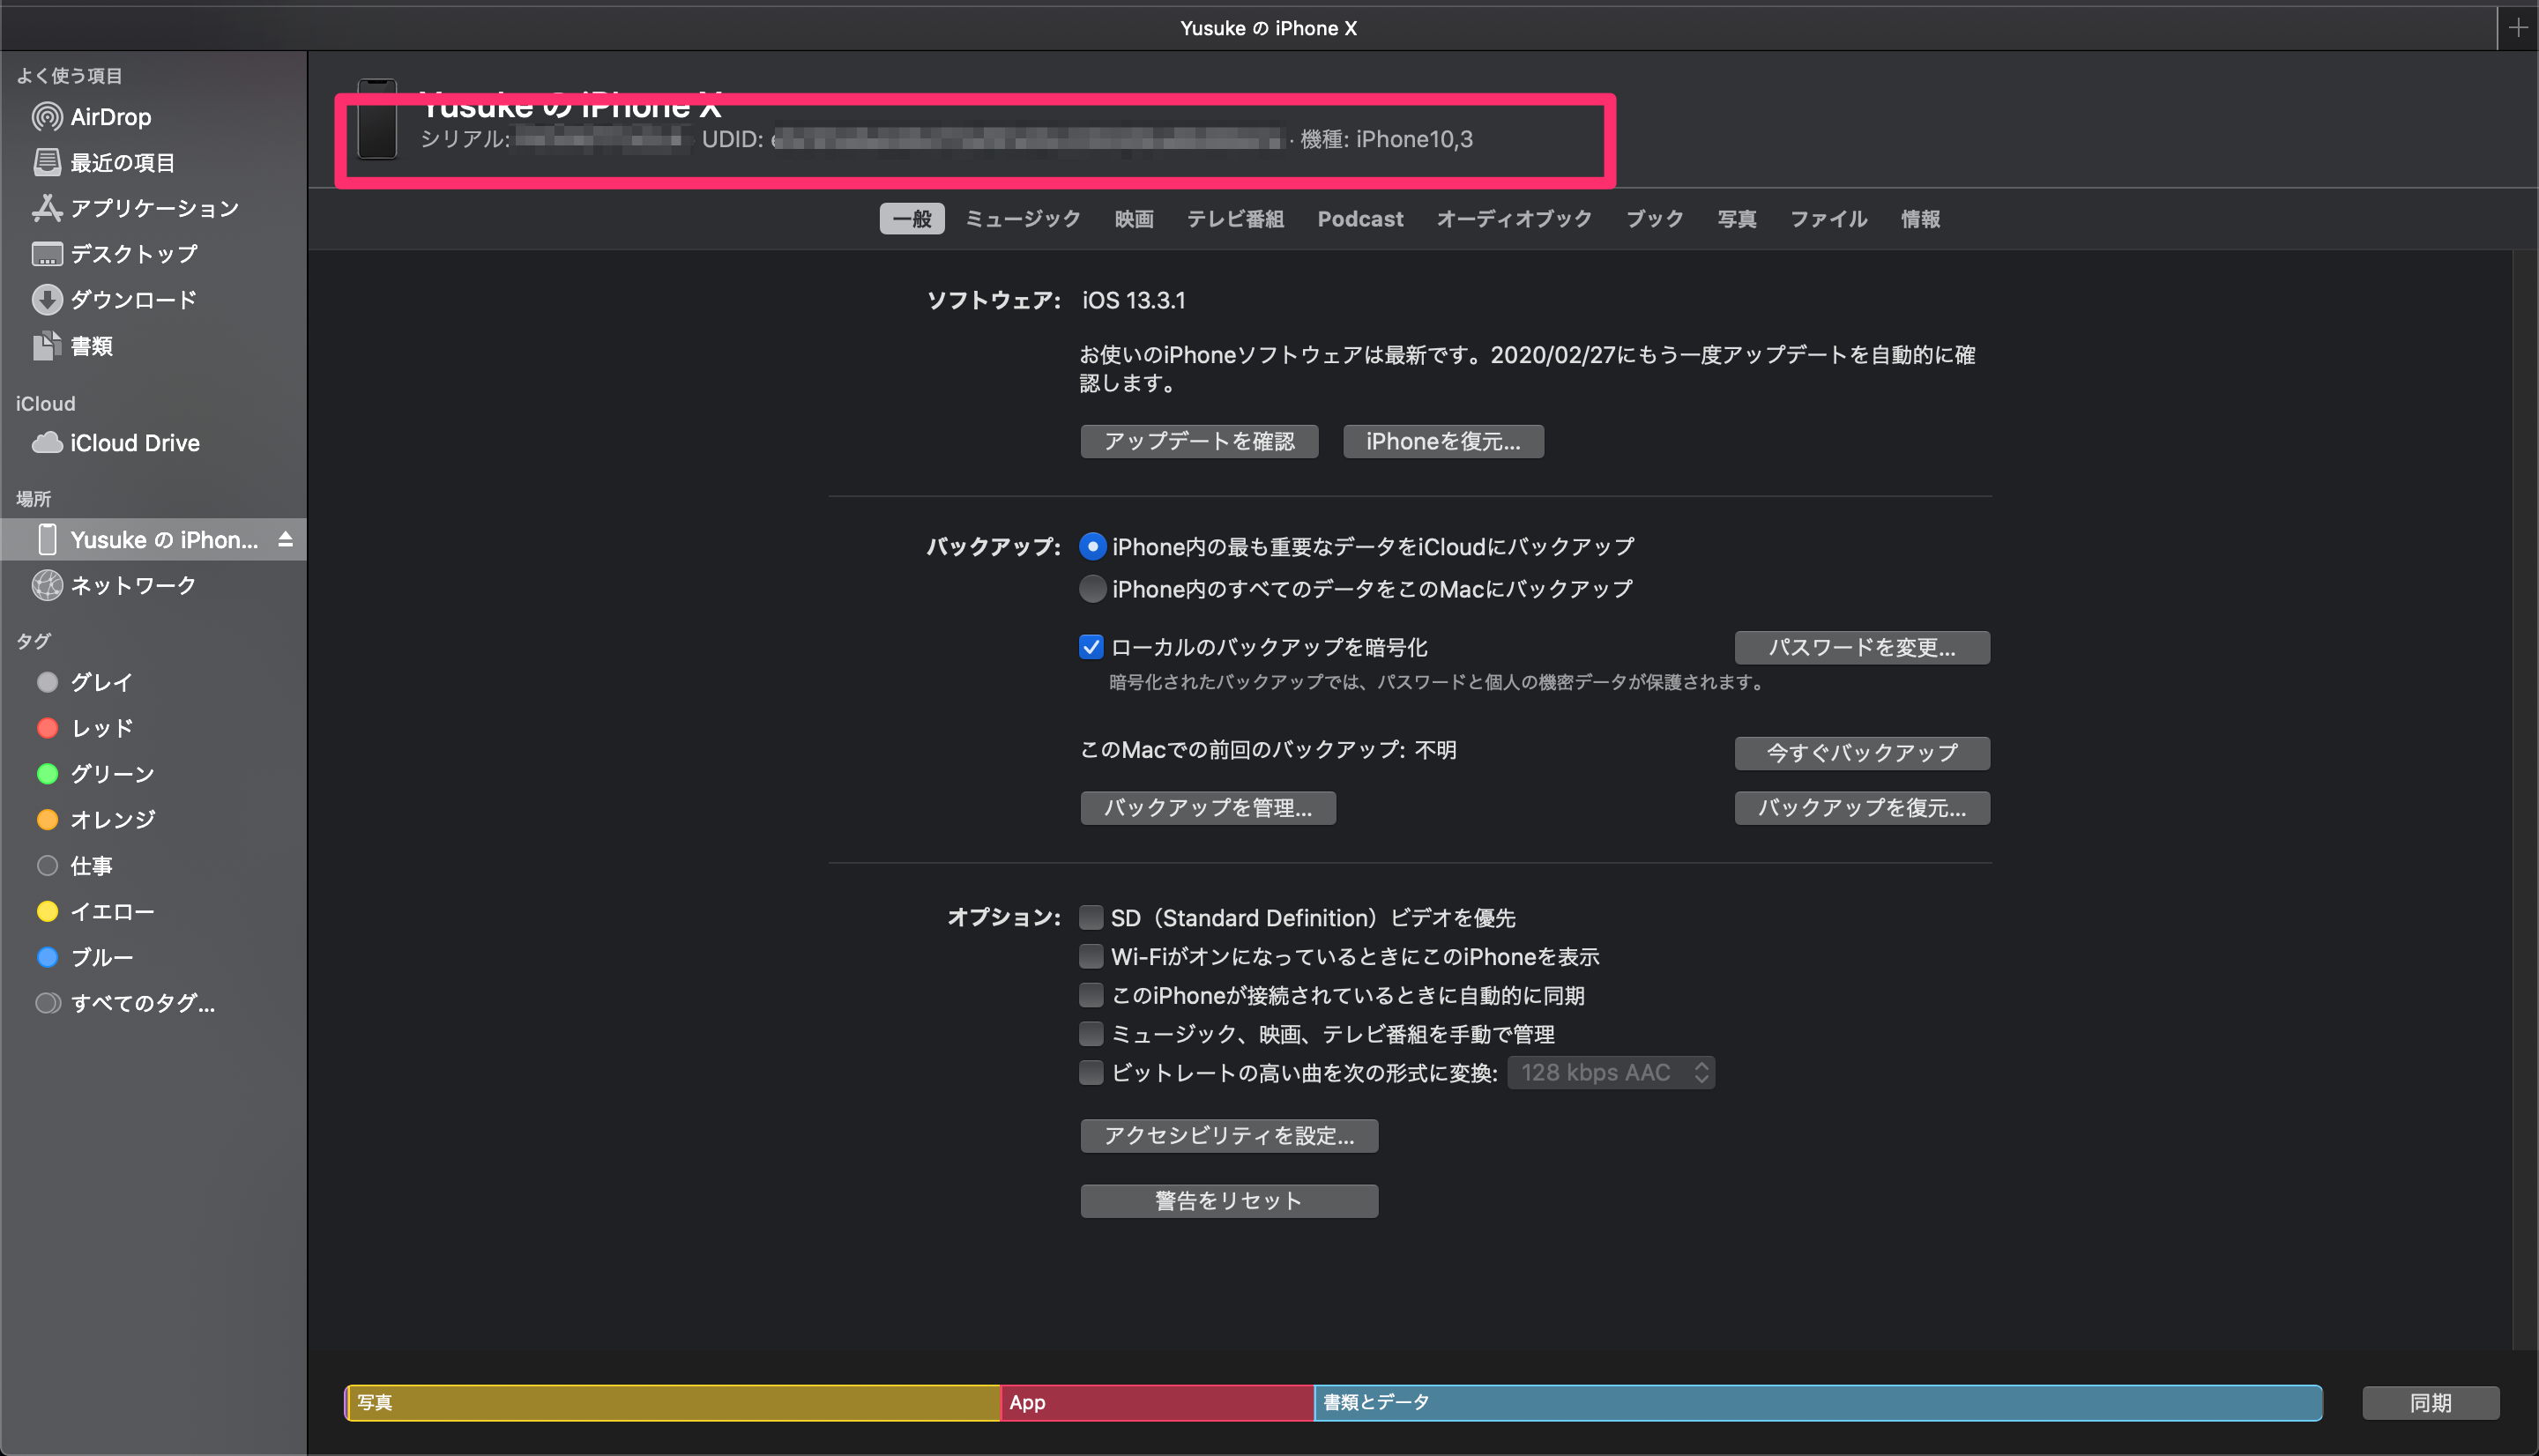Enable manual management of music, movies, TV

point(1091,1034)
